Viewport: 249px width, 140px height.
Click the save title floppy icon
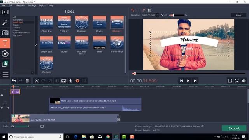pos(150,10)
